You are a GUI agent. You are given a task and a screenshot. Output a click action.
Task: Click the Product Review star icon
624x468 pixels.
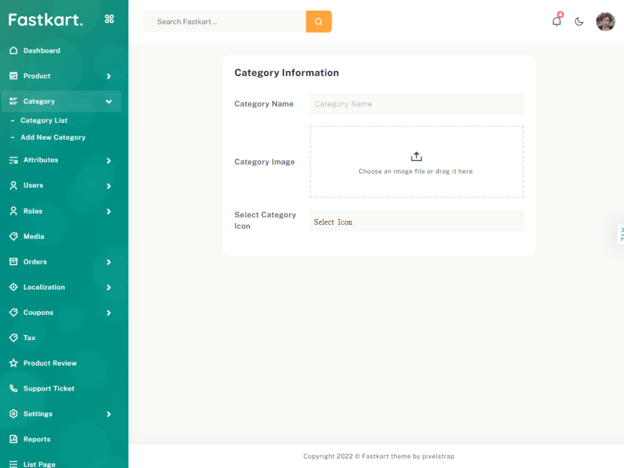click(14, 363)
